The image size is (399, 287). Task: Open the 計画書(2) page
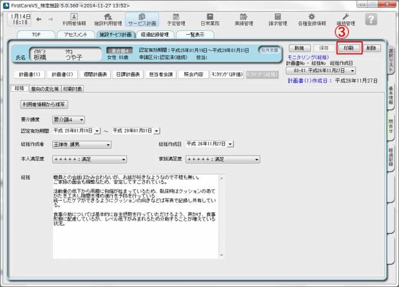(x=63, y=75)
